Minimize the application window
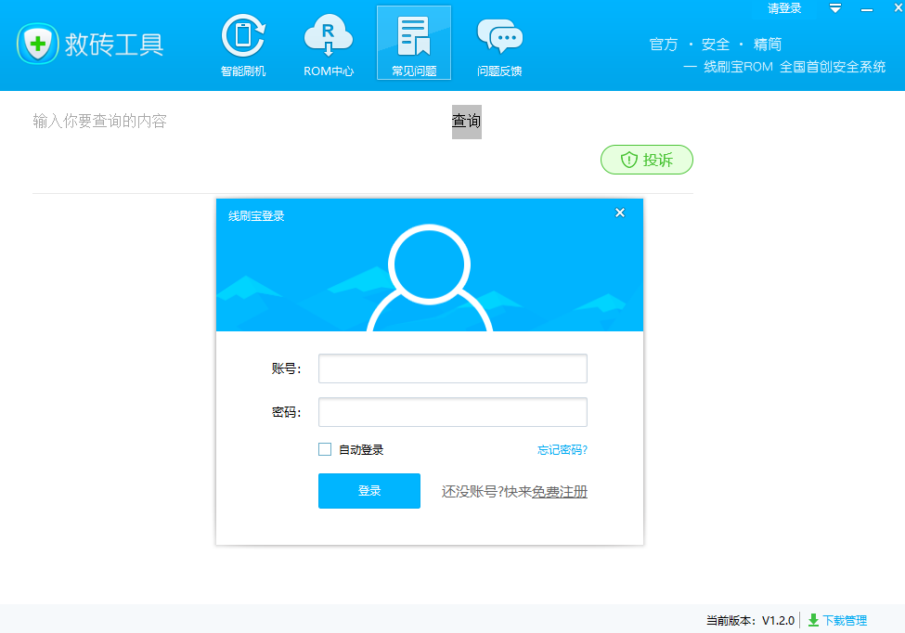The width and height of the screenshot is (905, 633). 868,8
